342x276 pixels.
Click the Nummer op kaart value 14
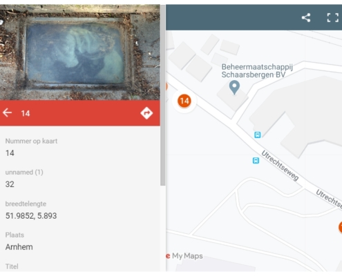(10, 153)
